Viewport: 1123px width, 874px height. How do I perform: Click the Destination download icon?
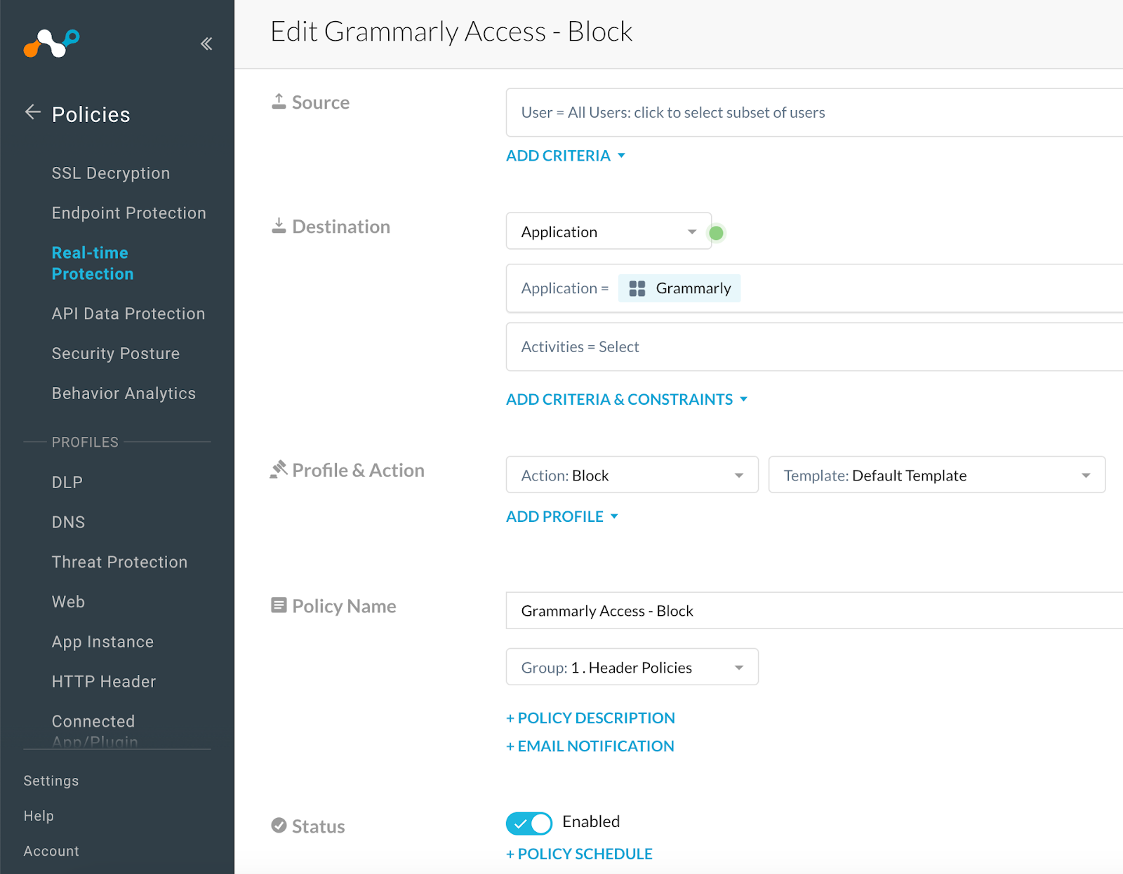tap(279, 226)
